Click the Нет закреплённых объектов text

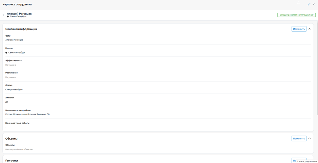click(19, 149)
